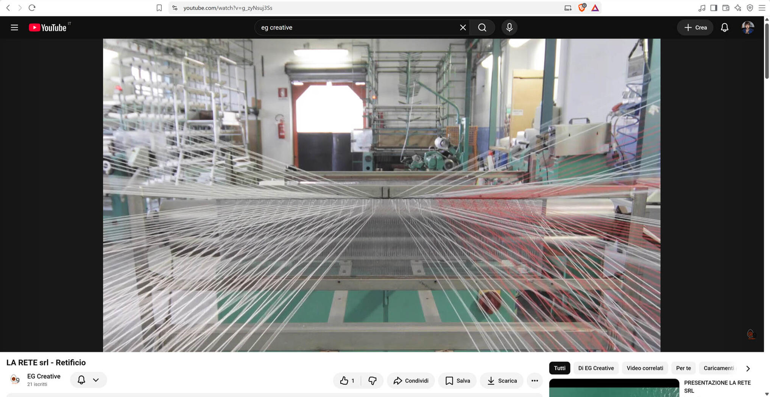Like the video with thumbs up
This screenshot has width=770, height=397.
point(347,380)
